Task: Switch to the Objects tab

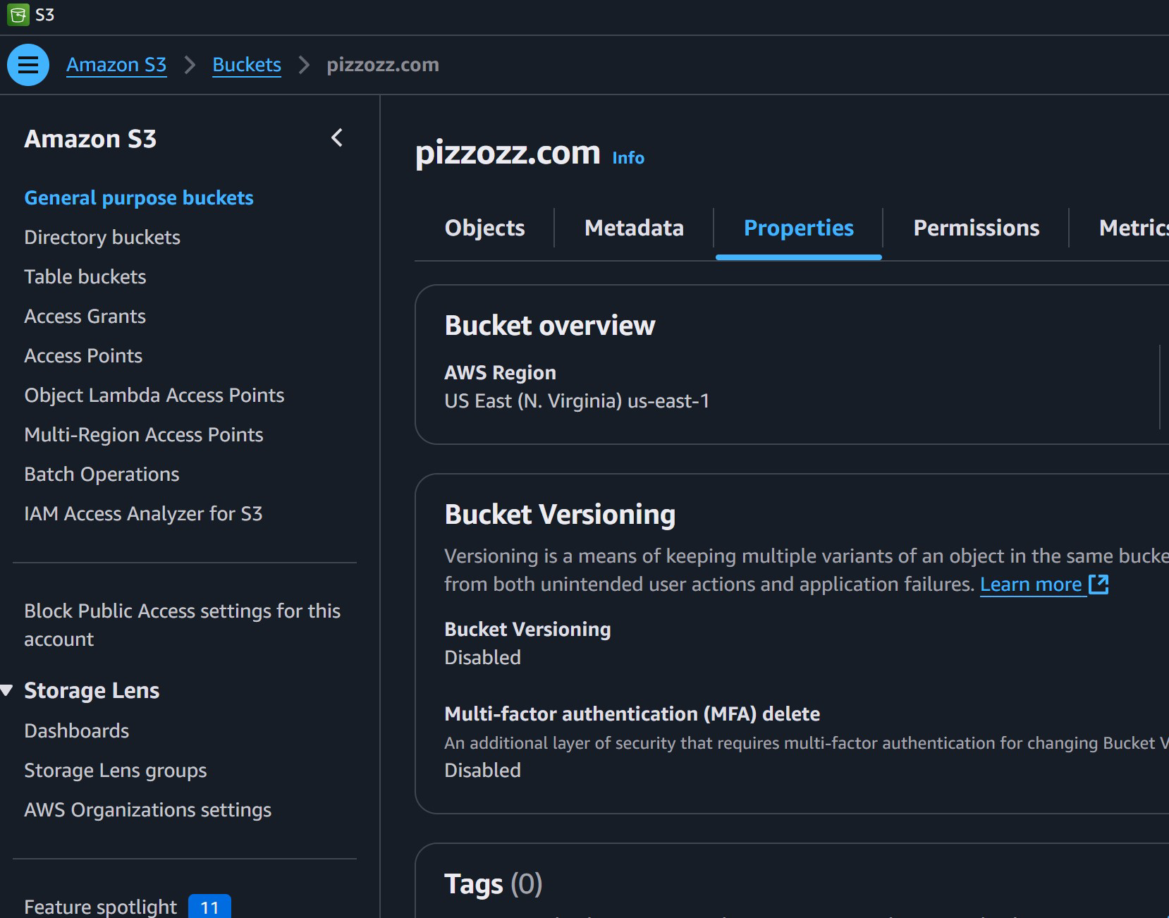Action: pyautogui.click(x=484, y=228)
